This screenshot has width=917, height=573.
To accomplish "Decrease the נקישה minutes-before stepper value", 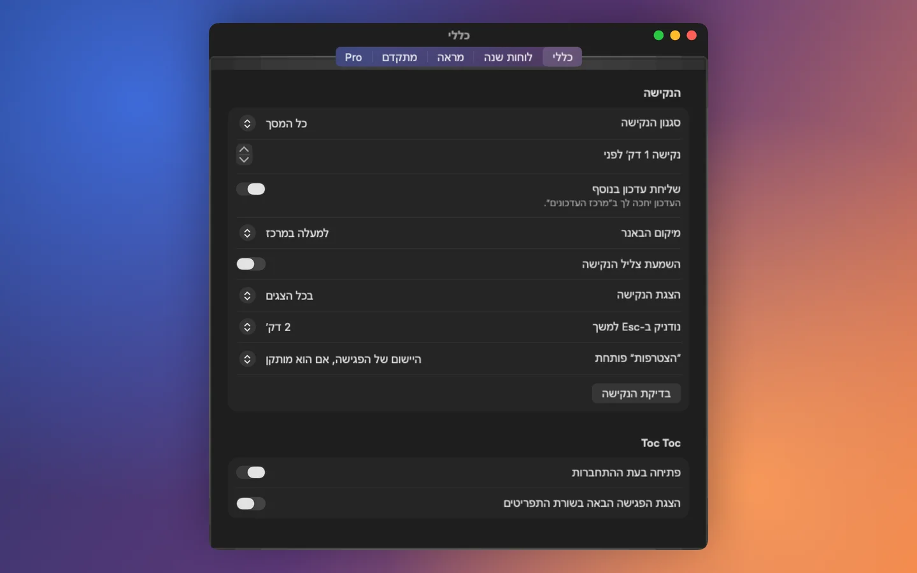I will [245, 160].
